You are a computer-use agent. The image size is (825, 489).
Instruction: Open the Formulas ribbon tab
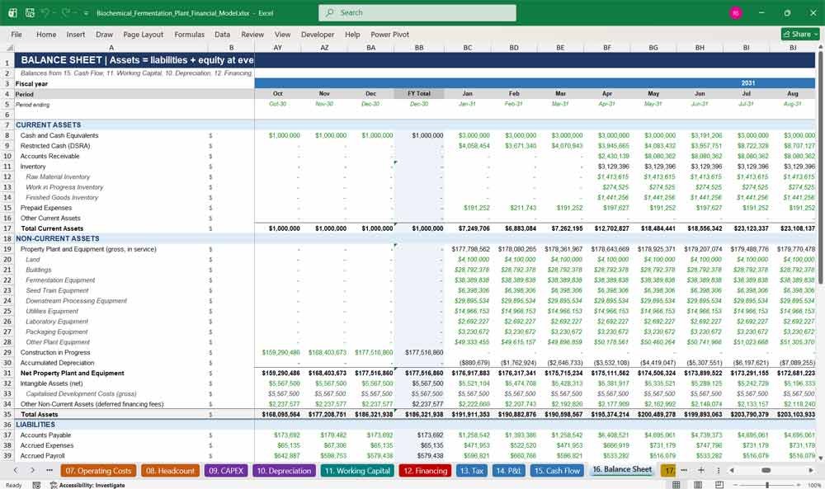pos(190,34)
